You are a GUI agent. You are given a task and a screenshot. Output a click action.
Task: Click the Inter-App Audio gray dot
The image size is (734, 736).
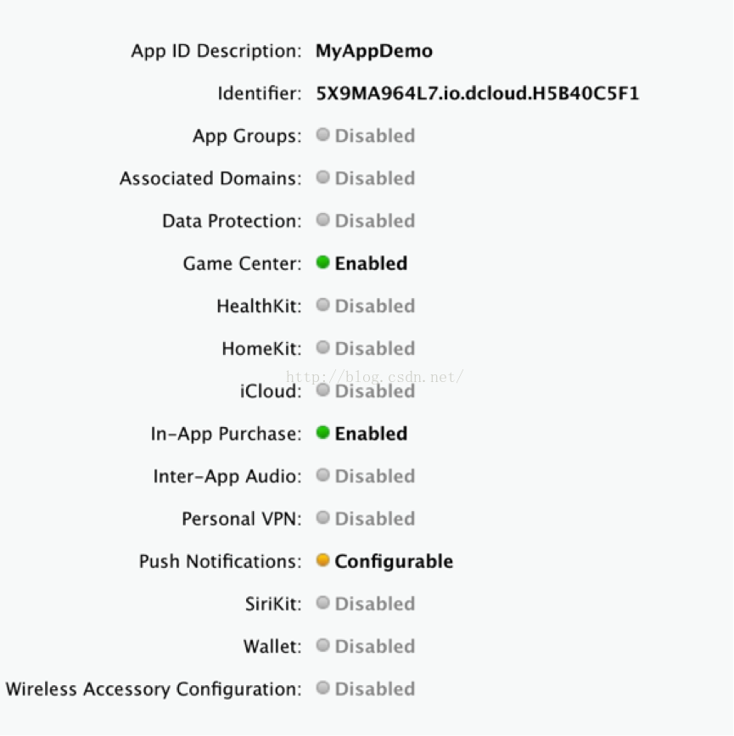click(x=323, y=475)
